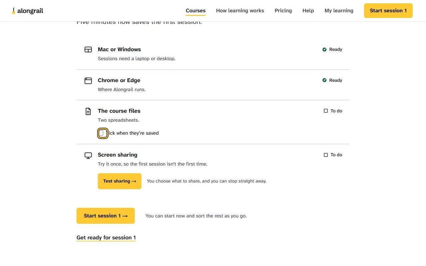Click the alongrail logo

28,11
